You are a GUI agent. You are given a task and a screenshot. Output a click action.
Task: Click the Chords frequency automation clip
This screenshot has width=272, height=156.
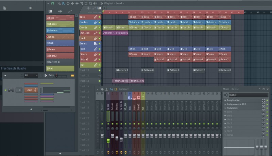(x=115, y=33)
